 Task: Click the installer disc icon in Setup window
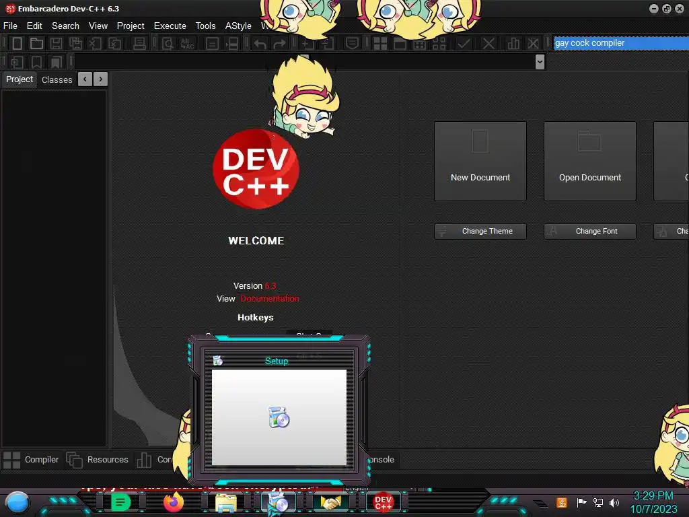coord(279,417)
